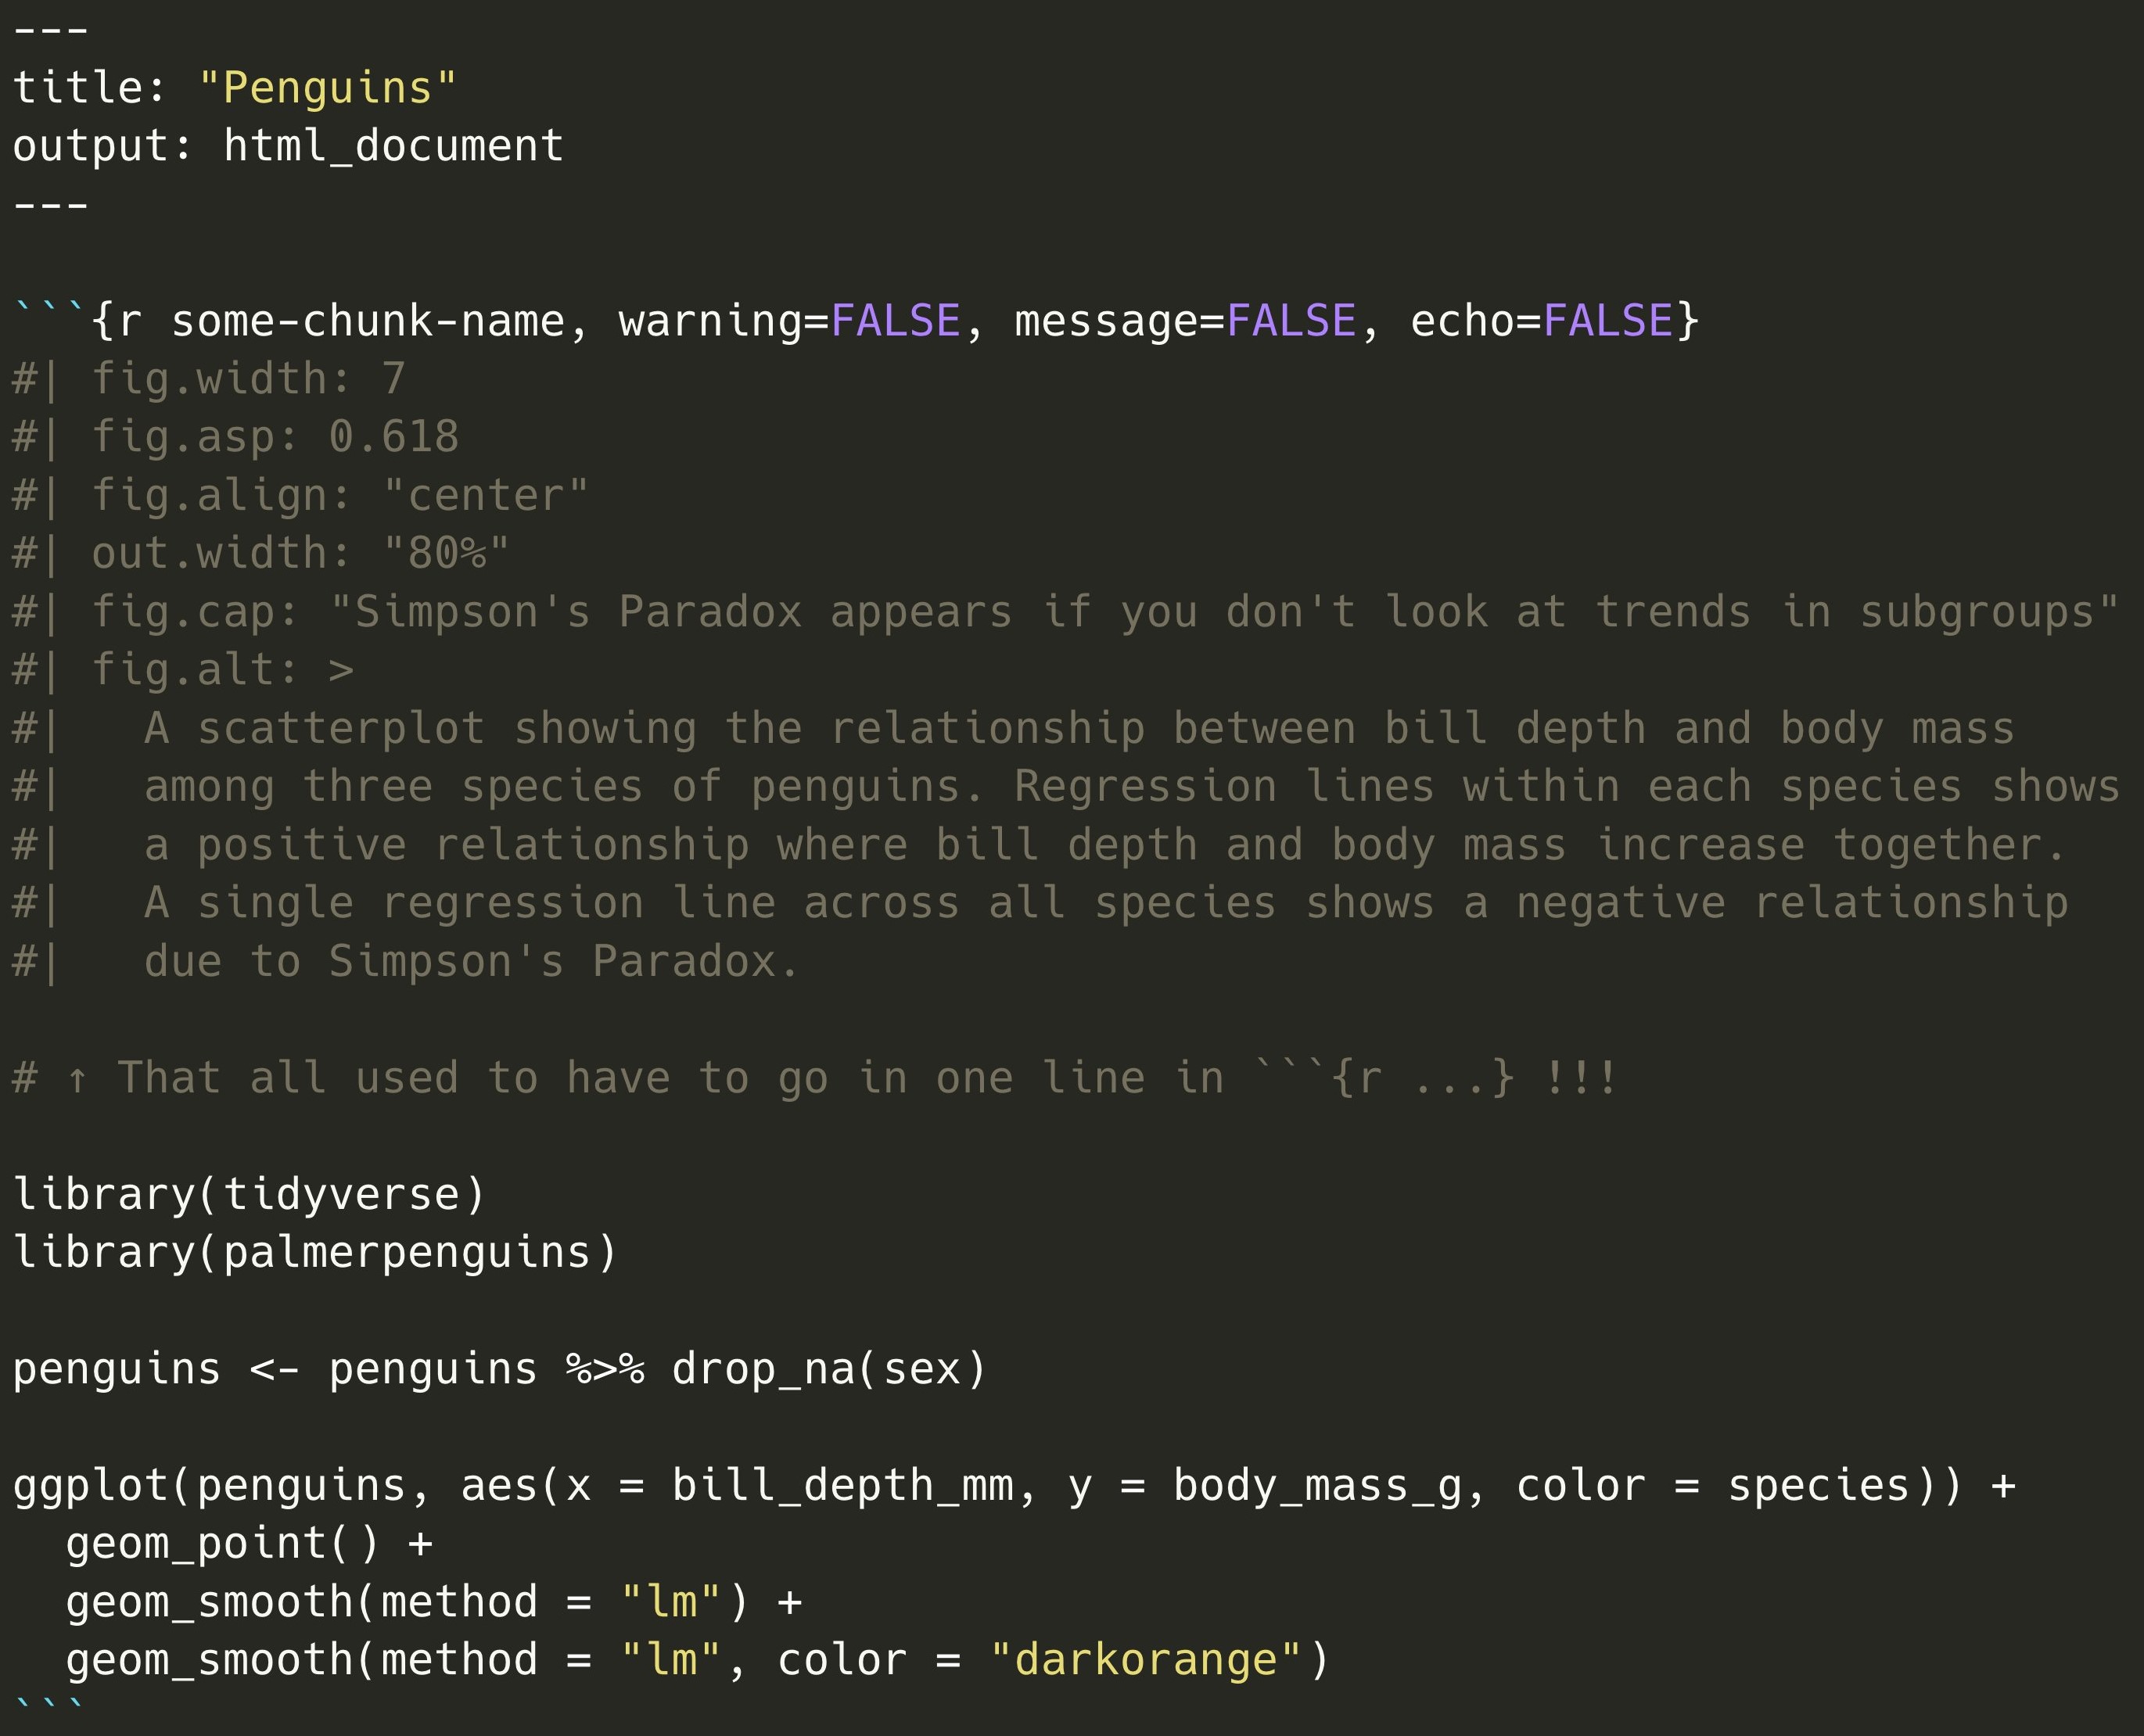The image size is (2144, 1736).
Task: Click the fig.cap option key
Action: (x=183, y=612)
